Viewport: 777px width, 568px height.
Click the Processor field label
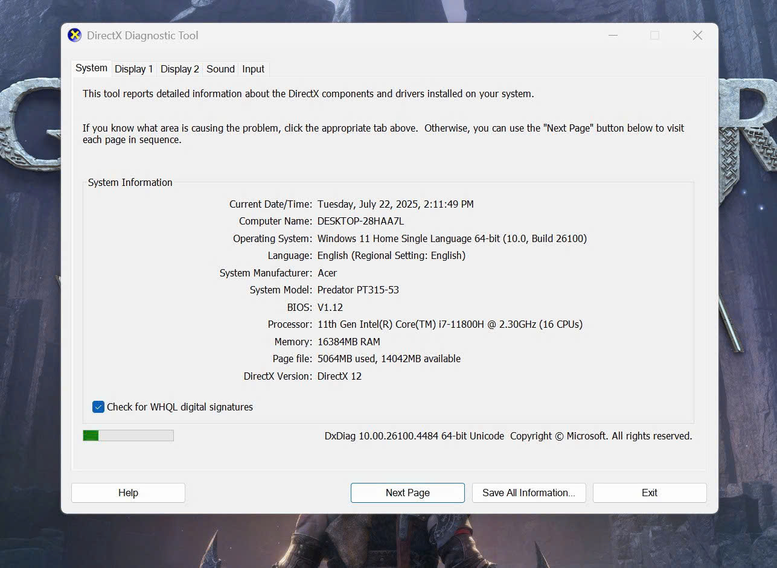[290, 324]
